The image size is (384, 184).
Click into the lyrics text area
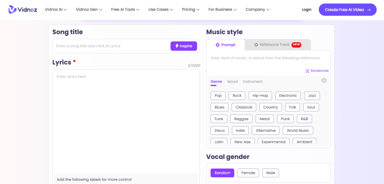(126, 121)
